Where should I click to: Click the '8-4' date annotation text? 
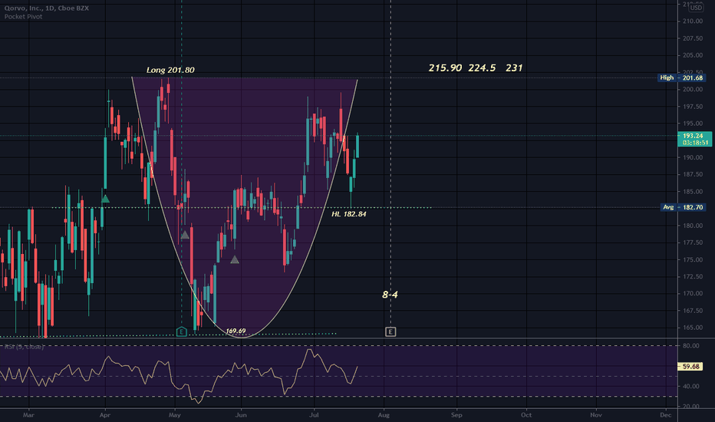(390, 295)
